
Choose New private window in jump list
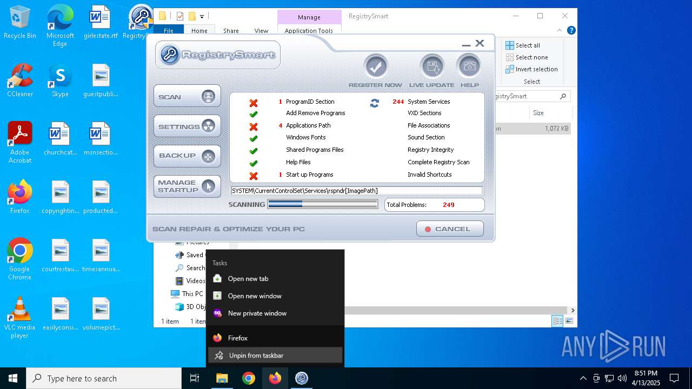pyautogui.click(x=275, y=313)
